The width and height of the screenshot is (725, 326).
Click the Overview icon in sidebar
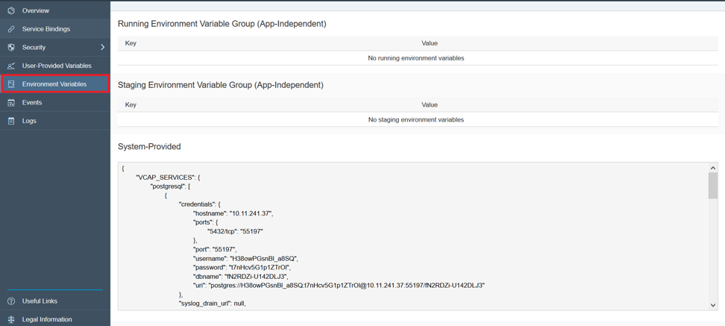pos(11,10)
